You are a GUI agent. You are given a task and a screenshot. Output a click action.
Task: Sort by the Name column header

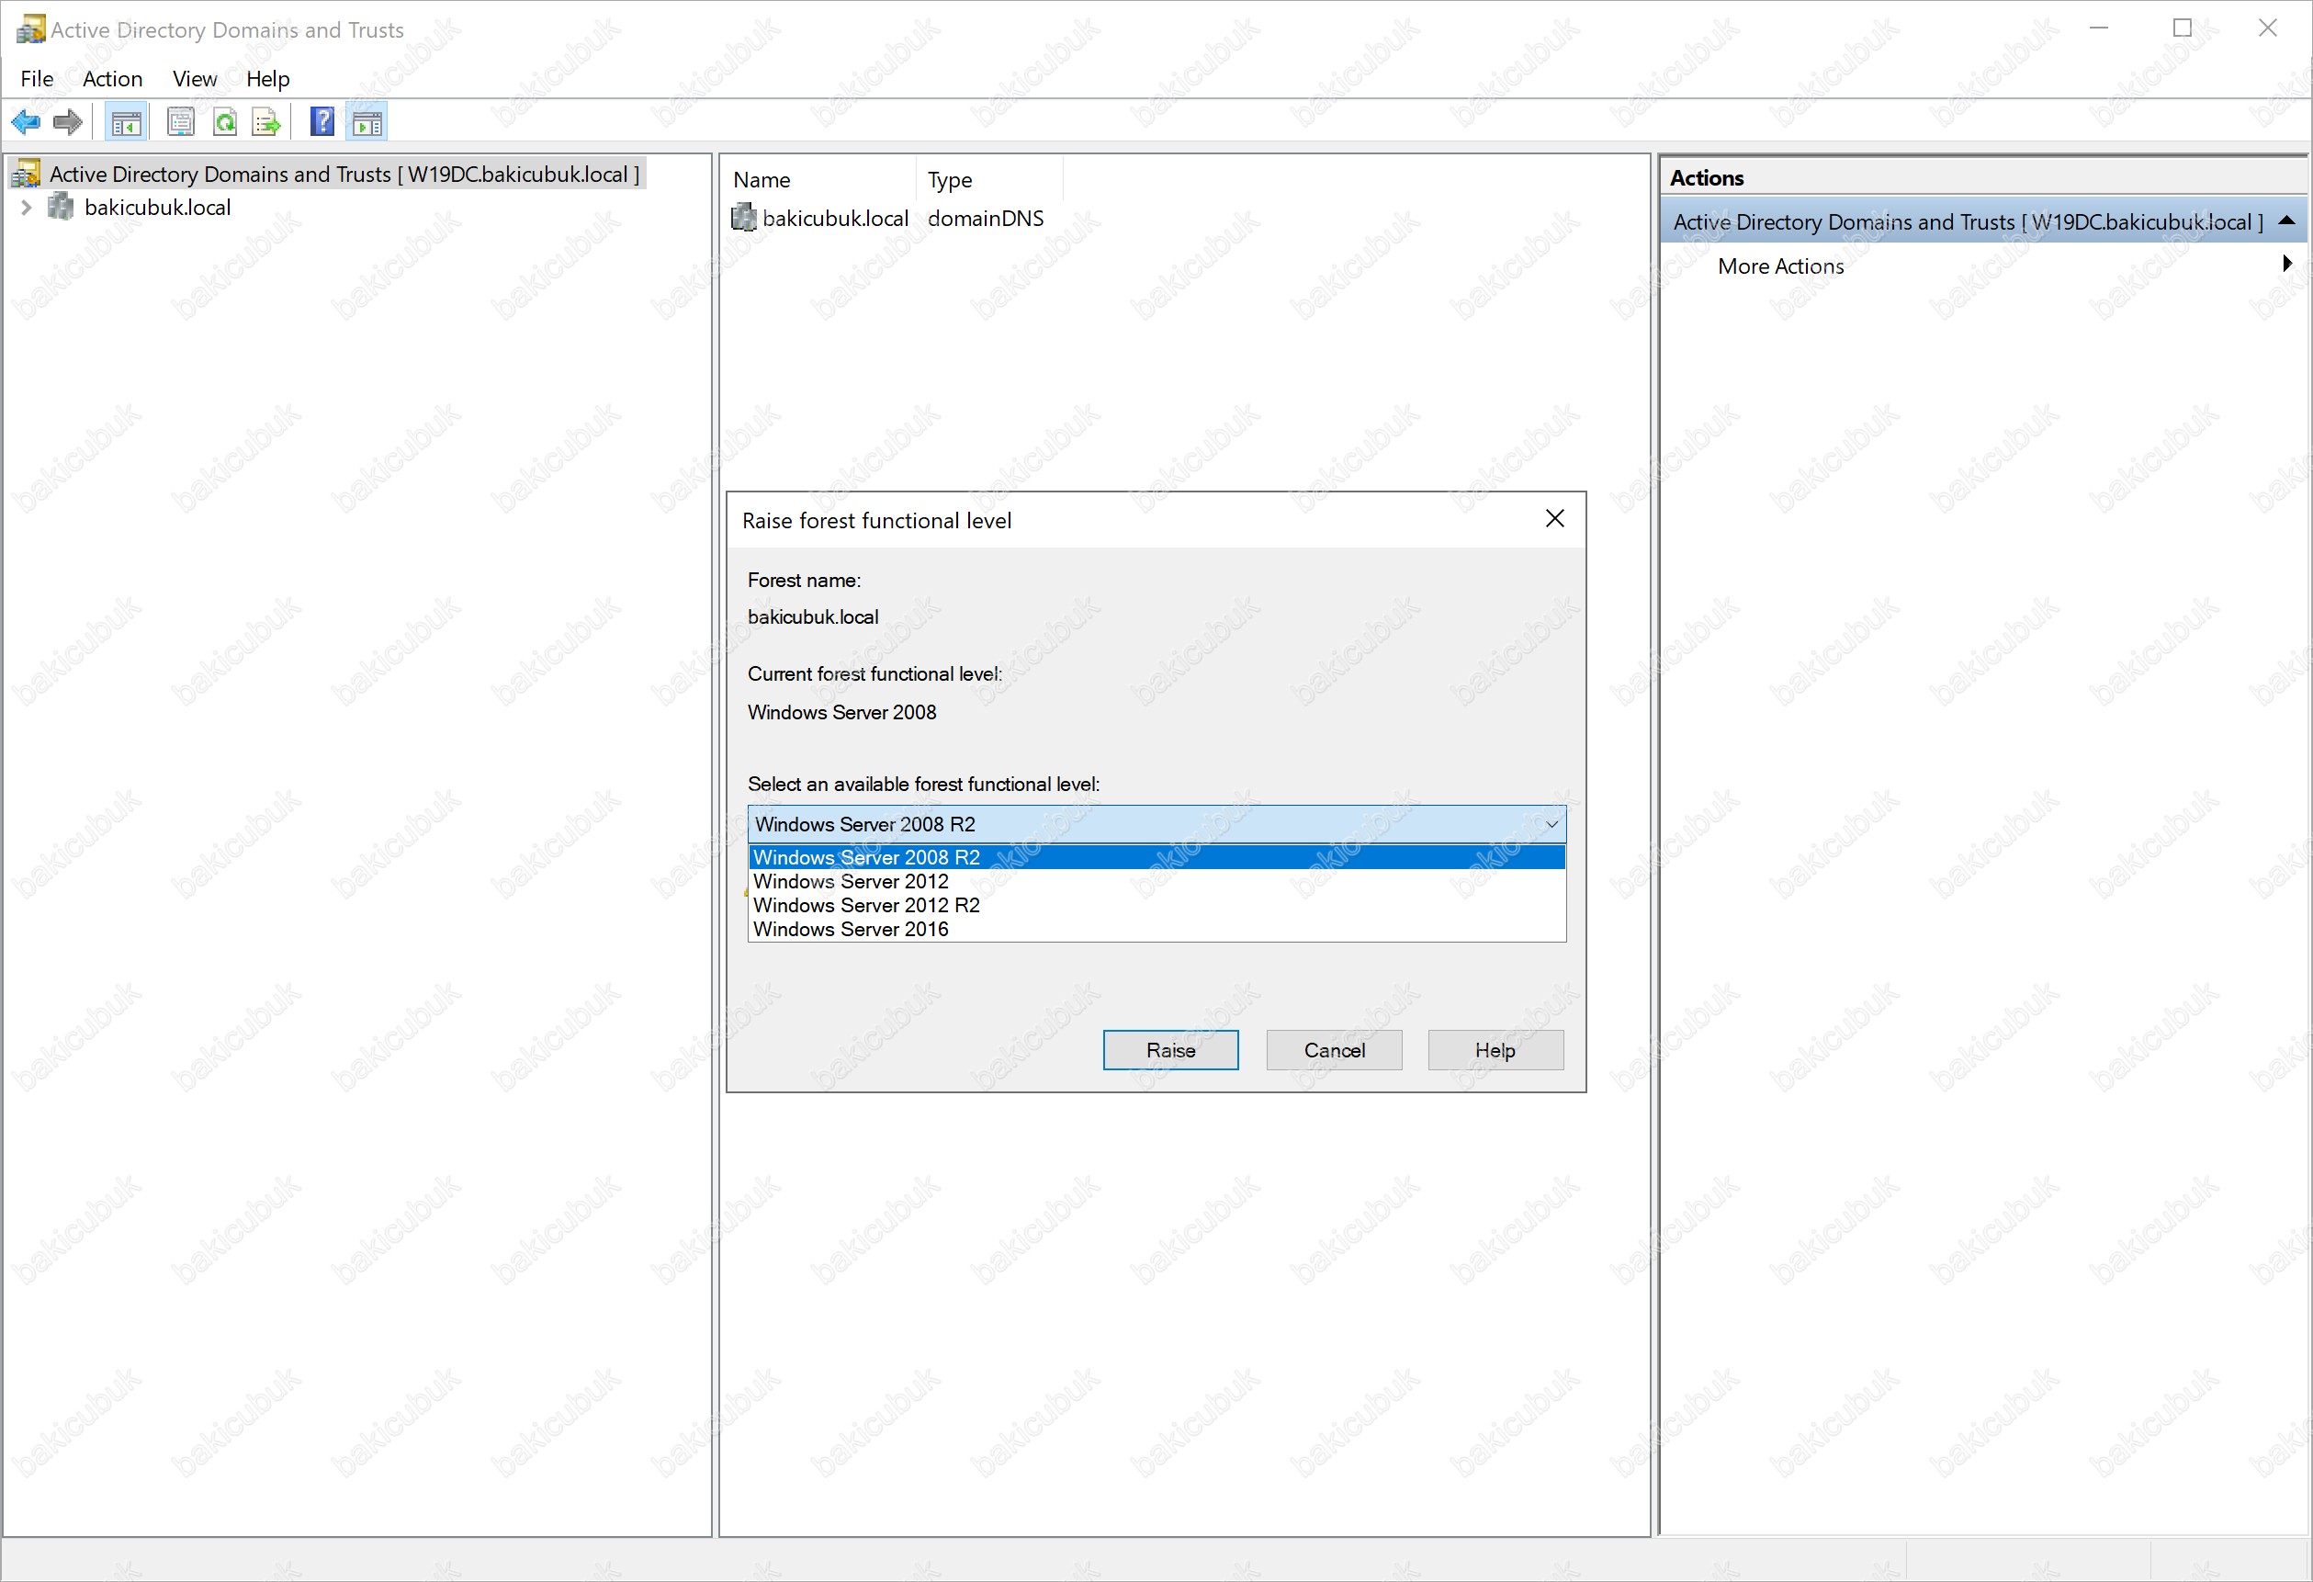[819, 180]
